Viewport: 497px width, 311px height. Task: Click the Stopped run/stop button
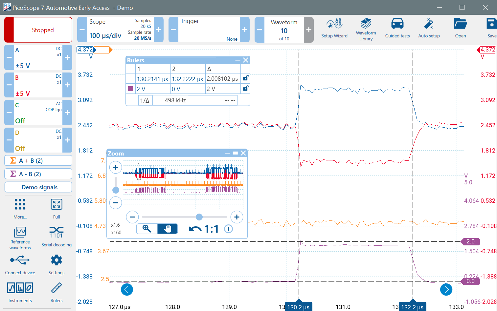click(38, 30)
